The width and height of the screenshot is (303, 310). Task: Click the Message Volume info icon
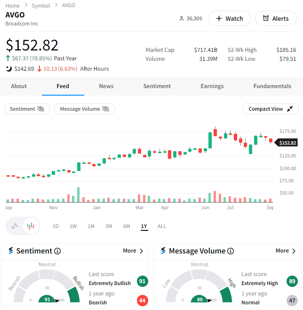[x=231, y=251]
